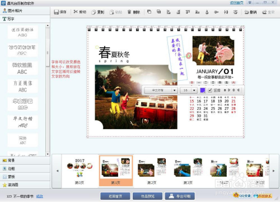The width and height of the screenshot is (280, 202).
Task: Open the font name dropdown in text toolbar
Action: 174,90
